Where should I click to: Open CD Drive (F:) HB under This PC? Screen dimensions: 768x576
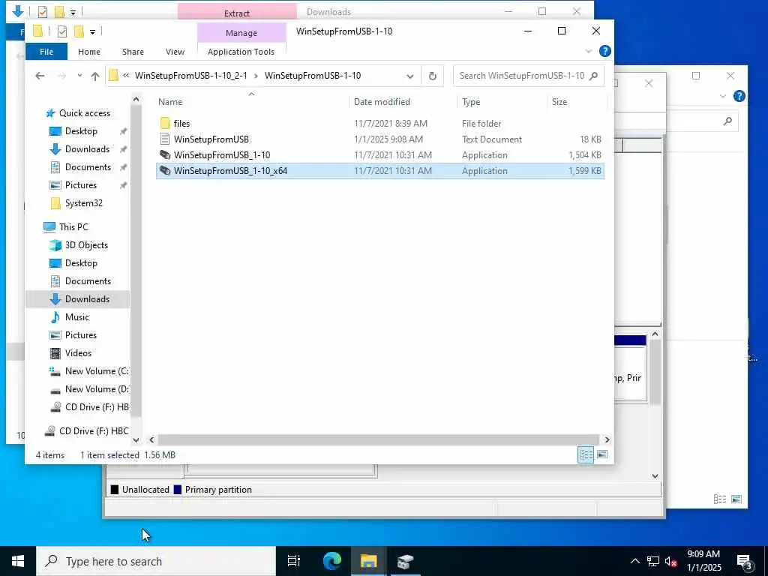(97, 407)
